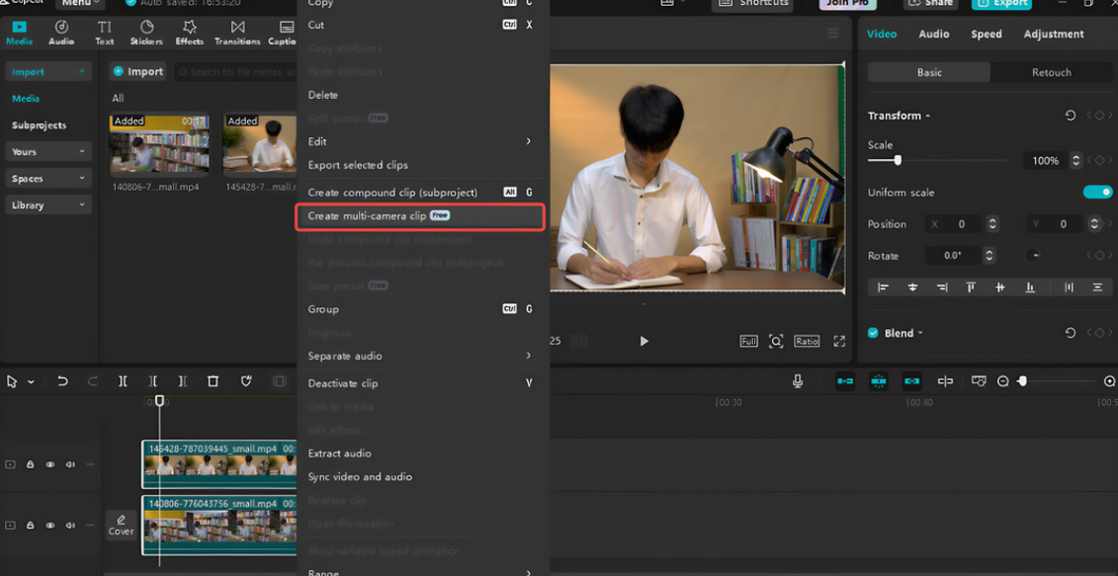Mute the 145428 track audio
Image resolution: width=1118 pixels, height=576 pixels.
tap(70, 464)
